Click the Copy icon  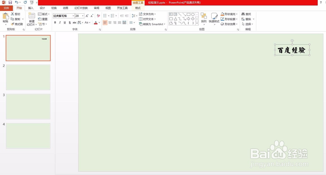12,19
